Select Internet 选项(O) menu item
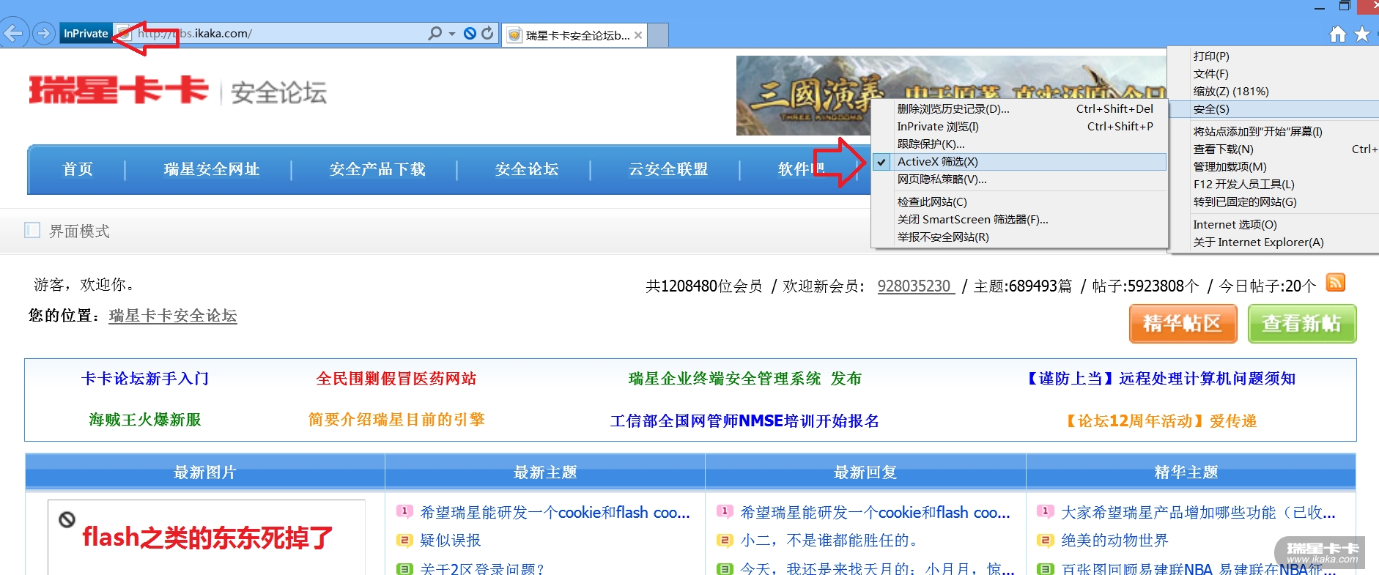Image resolution: width=1379 pixels, height=575 pixels. (x=1274, y=225)
